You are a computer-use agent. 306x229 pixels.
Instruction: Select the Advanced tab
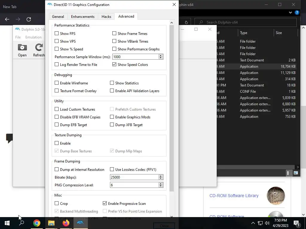126,16
